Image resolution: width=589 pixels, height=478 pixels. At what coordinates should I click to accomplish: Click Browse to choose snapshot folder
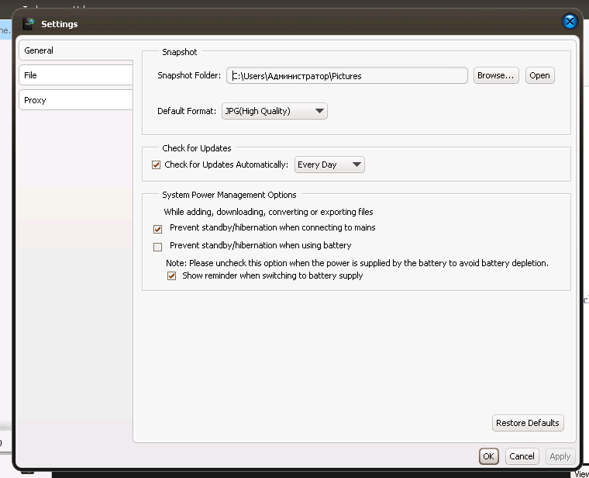496,75
